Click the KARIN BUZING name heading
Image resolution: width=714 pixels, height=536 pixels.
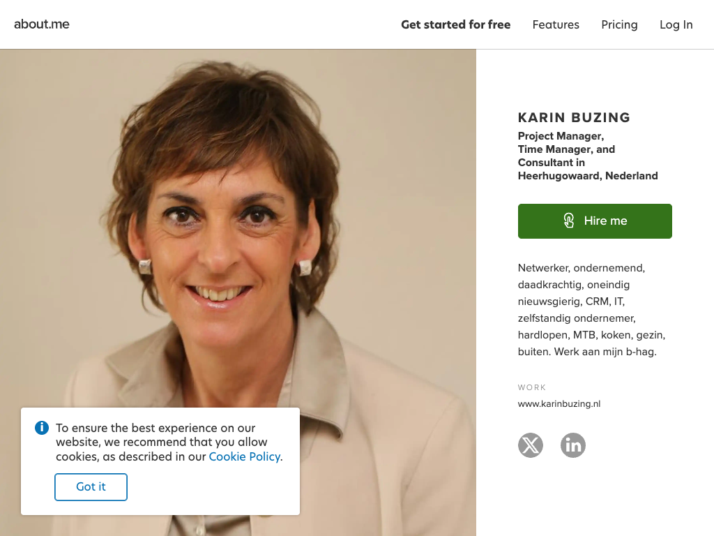575,117
